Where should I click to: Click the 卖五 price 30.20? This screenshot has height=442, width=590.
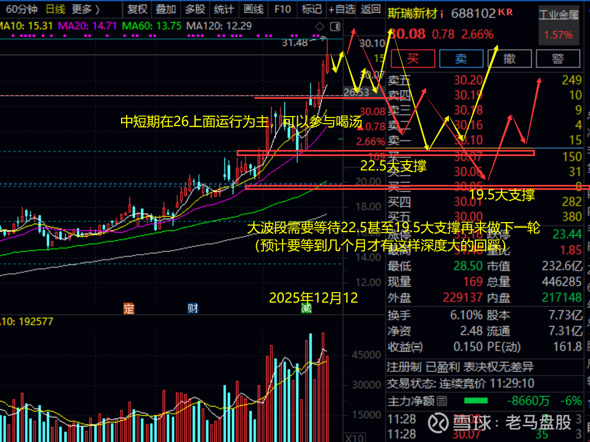468,80
